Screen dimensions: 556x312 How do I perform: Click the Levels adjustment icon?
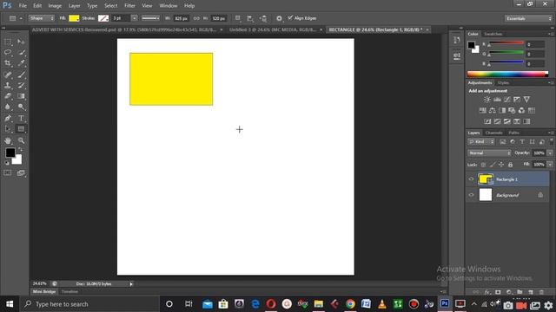497,100
